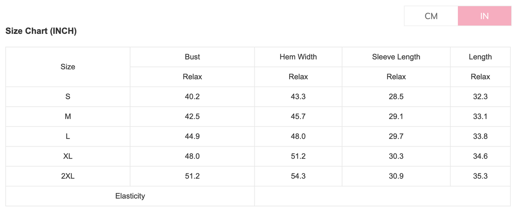515x209 pixels.
Task: Click the 54.3 hem width for 2XL
Action: pyautogui.click(x=298, y=176)
